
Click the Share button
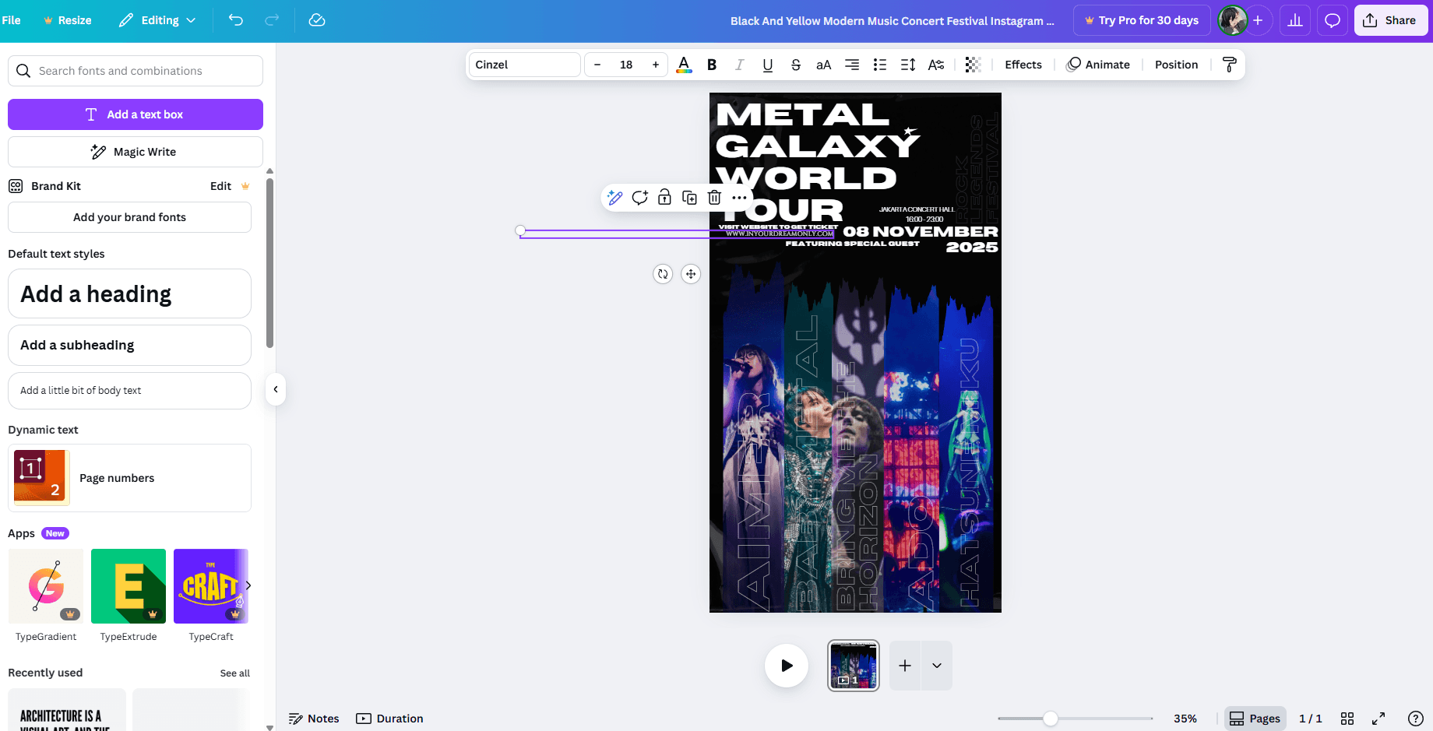pos(1390,20)
